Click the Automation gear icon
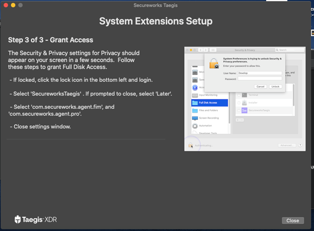Image resolution: width=314 pixels, height=231 pixels. pos(194,126)
